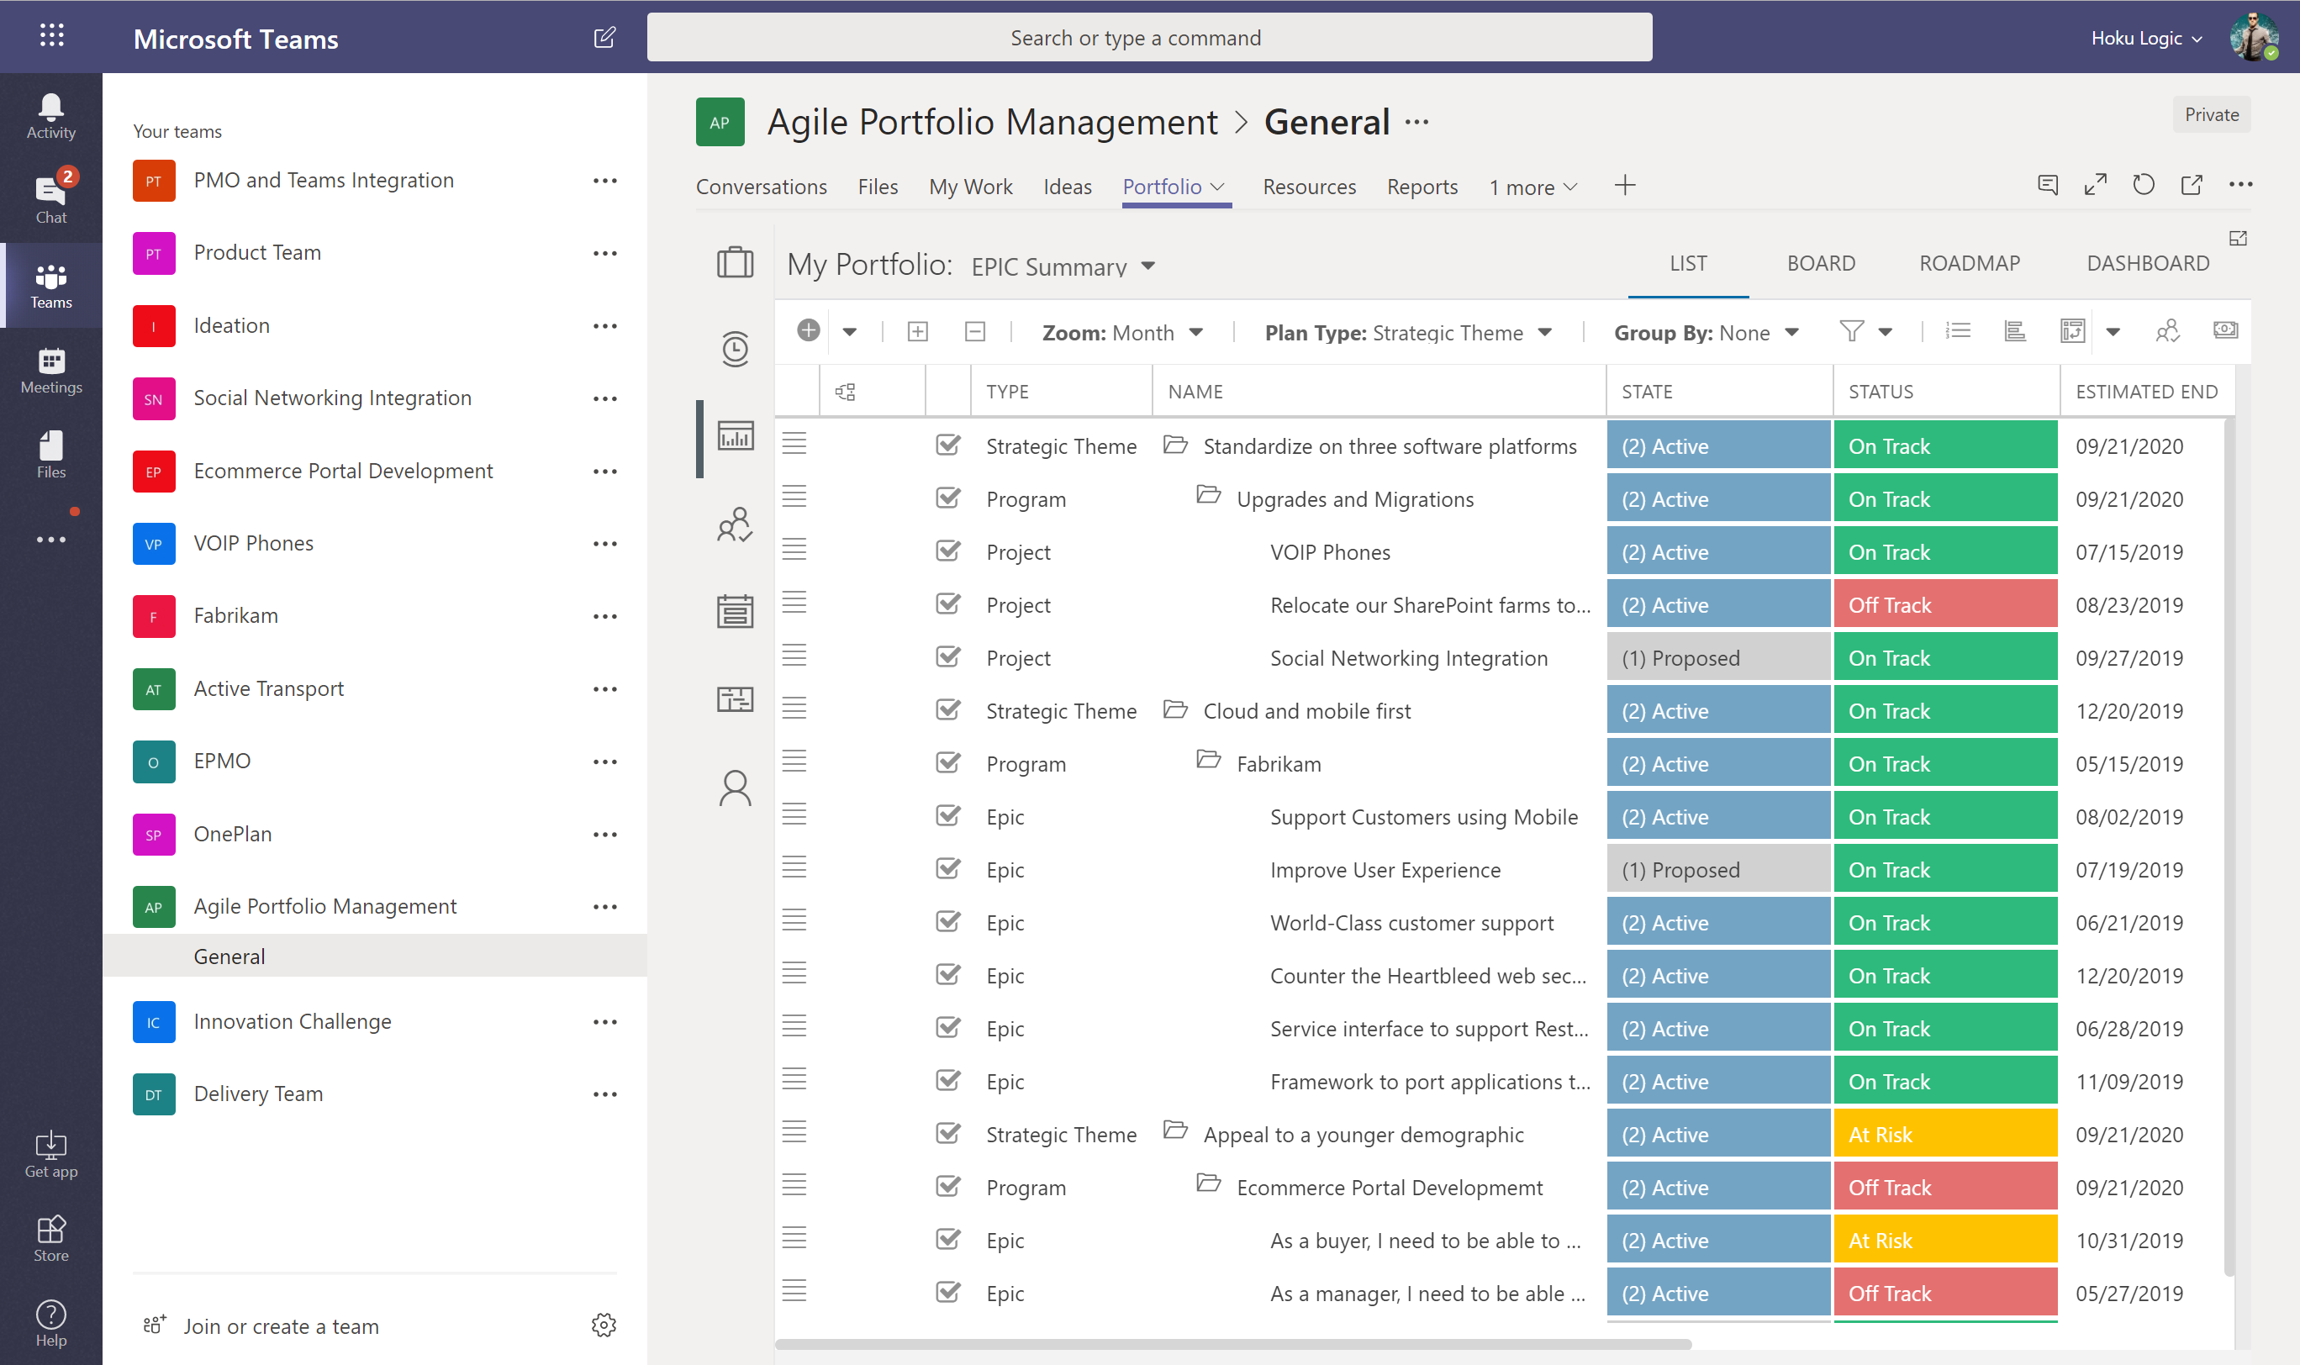This screenshot has height=1365, width=2300.
Task: Click the cost money icon in toolbar
Action: click(x=2225, y=330)
